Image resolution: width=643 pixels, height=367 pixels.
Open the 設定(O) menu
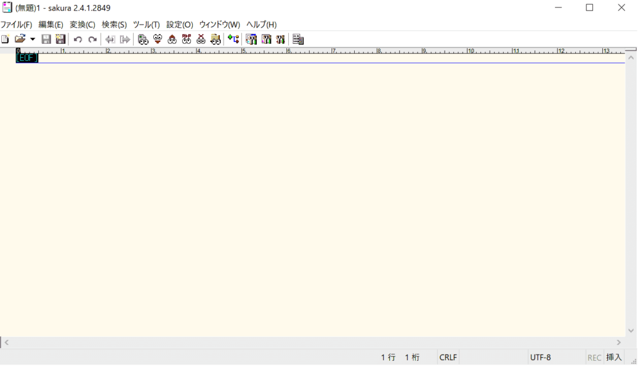tap(180, 24)
